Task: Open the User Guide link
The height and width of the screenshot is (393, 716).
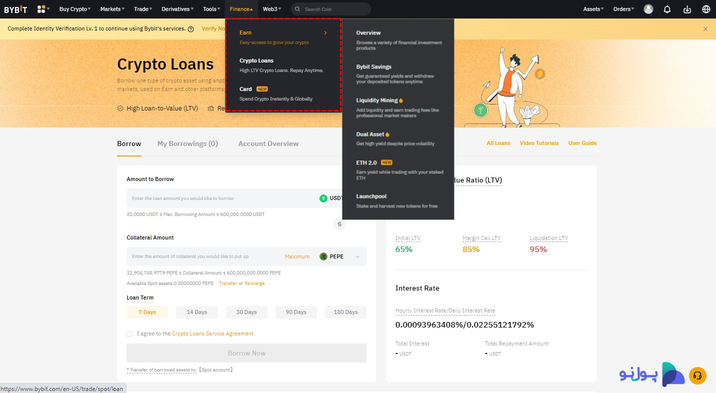Action: (582, 143)
